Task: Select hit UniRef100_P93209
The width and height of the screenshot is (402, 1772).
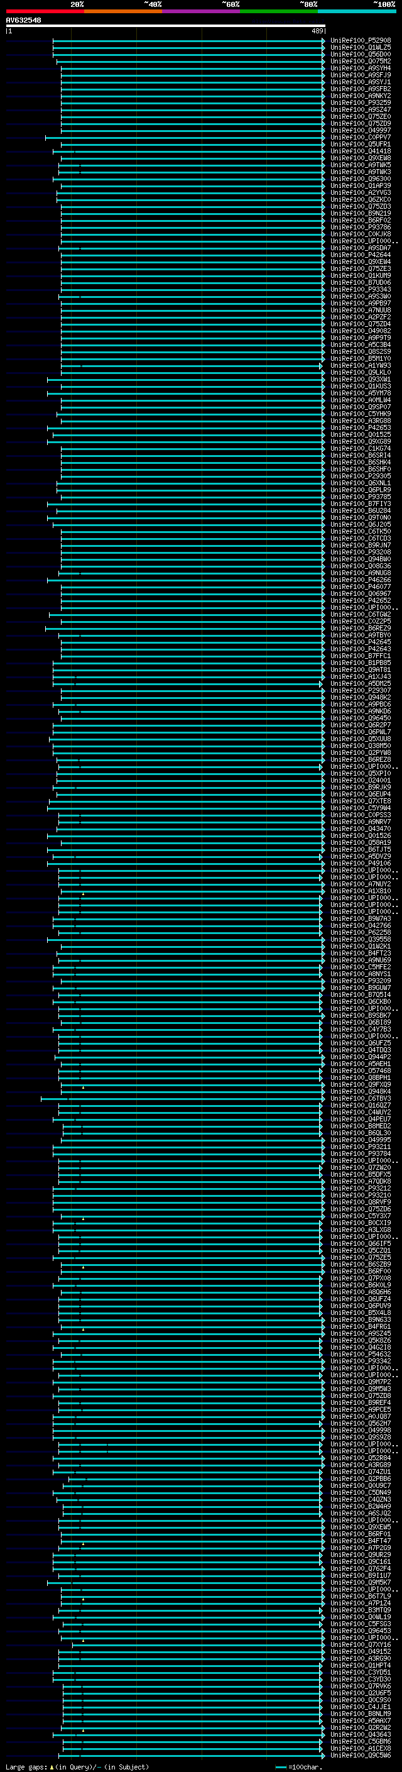Action: (x=360, y=981)
